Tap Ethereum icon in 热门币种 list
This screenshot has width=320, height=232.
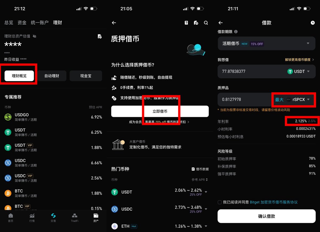point(115,226)
